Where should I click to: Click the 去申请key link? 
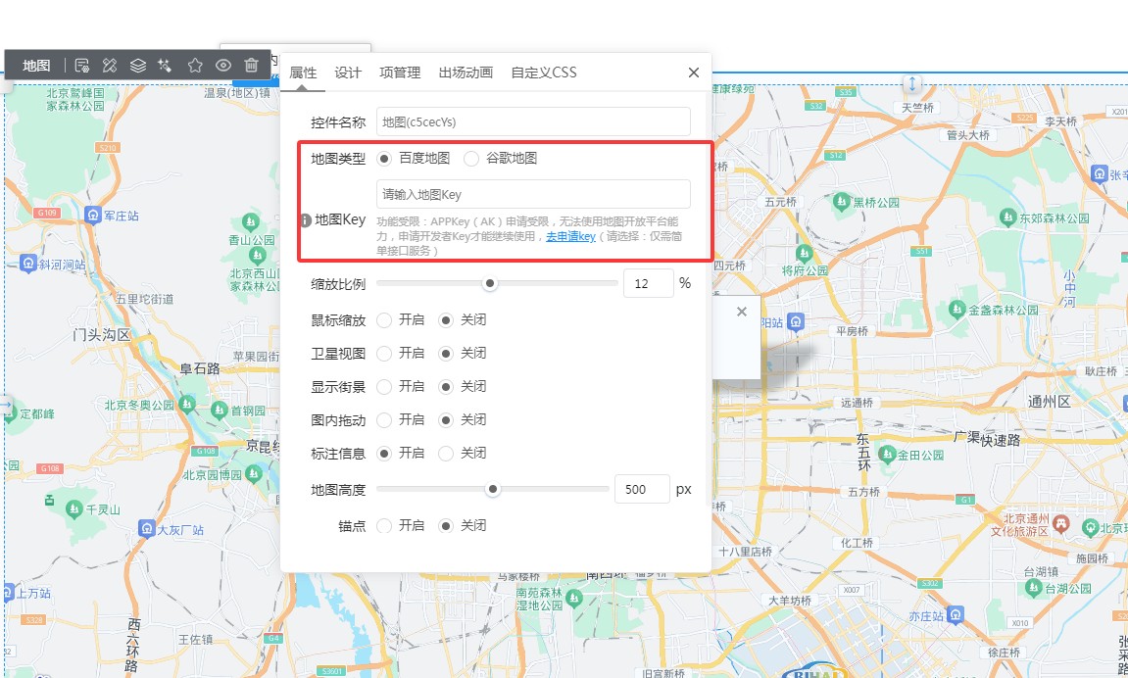(x=570, y=237)
